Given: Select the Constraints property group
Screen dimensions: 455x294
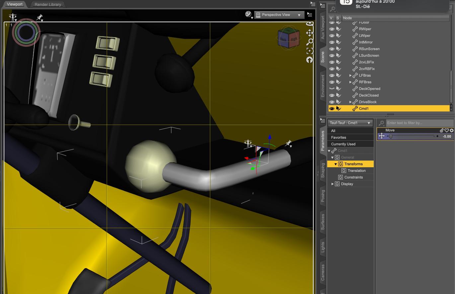Looking at the screenshot, I should (x=353, y=177).
